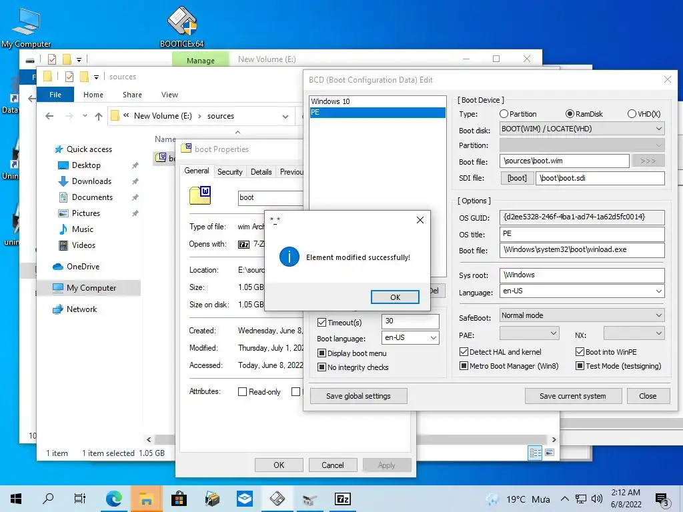Open network tray icon
The image size is (683, 512).
click(x=581, y=499)
